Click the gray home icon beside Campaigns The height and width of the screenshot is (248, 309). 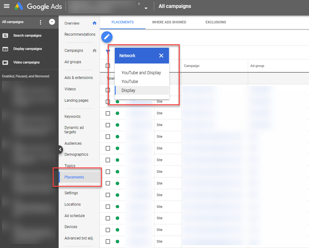click(x=95, y=51)
